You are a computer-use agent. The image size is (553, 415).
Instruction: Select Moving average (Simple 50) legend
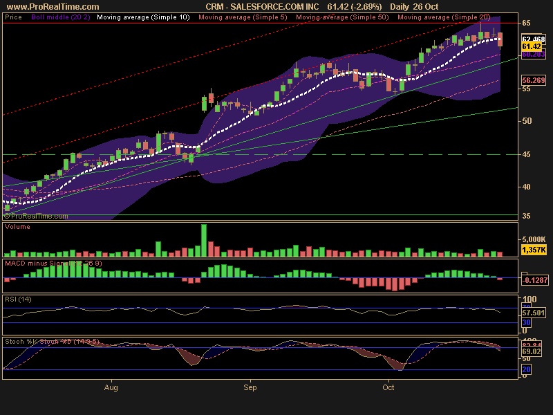click(342, 17)
